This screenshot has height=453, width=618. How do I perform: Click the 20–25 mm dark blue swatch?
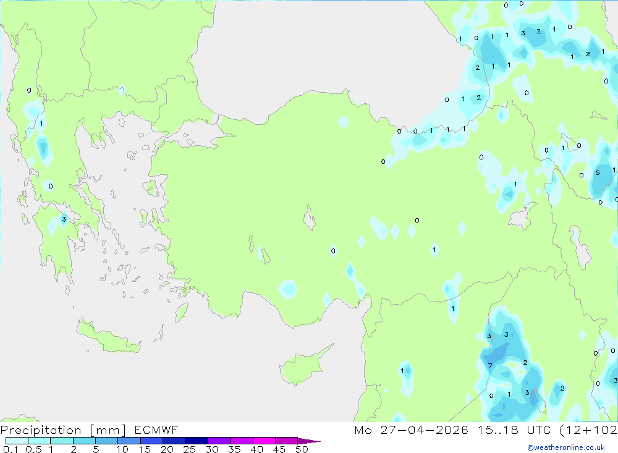[174, 441]
